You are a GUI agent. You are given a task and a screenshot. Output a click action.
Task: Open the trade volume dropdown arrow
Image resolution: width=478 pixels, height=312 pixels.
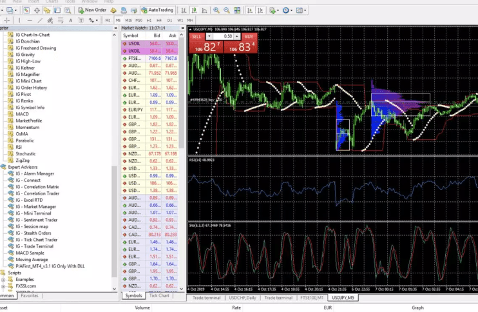tap(209, 36)
